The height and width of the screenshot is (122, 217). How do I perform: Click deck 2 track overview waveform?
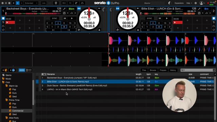pyautogui.click(x=168, y=14)
